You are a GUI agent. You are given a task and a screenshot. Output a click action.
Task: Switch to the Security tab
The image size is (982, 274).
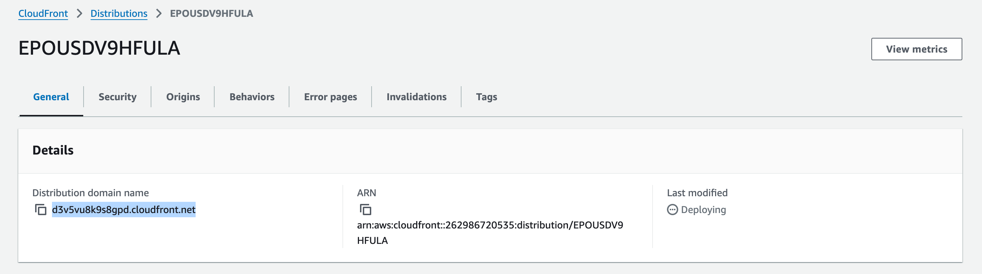pos(117,97)
